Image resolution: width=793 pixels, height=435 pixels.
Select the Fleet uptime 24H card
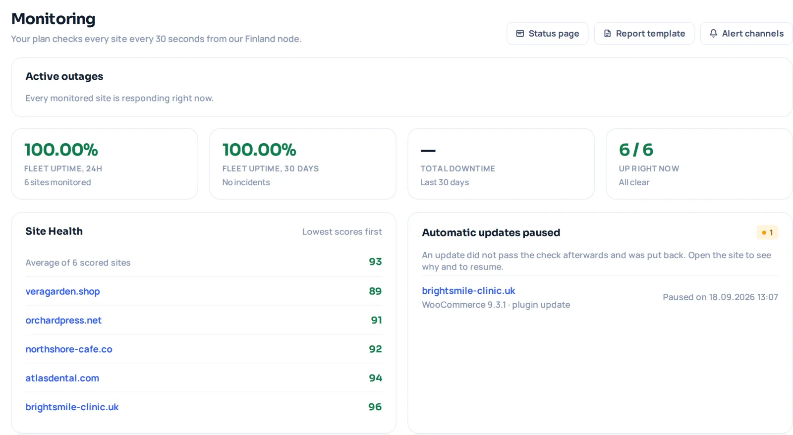coord(105,164)
